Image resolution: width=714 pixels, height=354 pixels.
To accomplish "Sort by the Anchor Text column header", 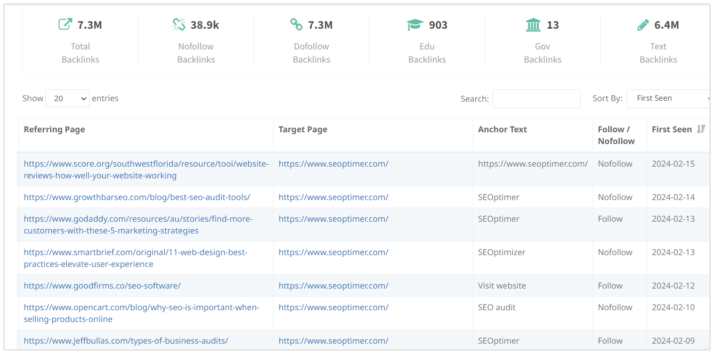I will point(502,129).
